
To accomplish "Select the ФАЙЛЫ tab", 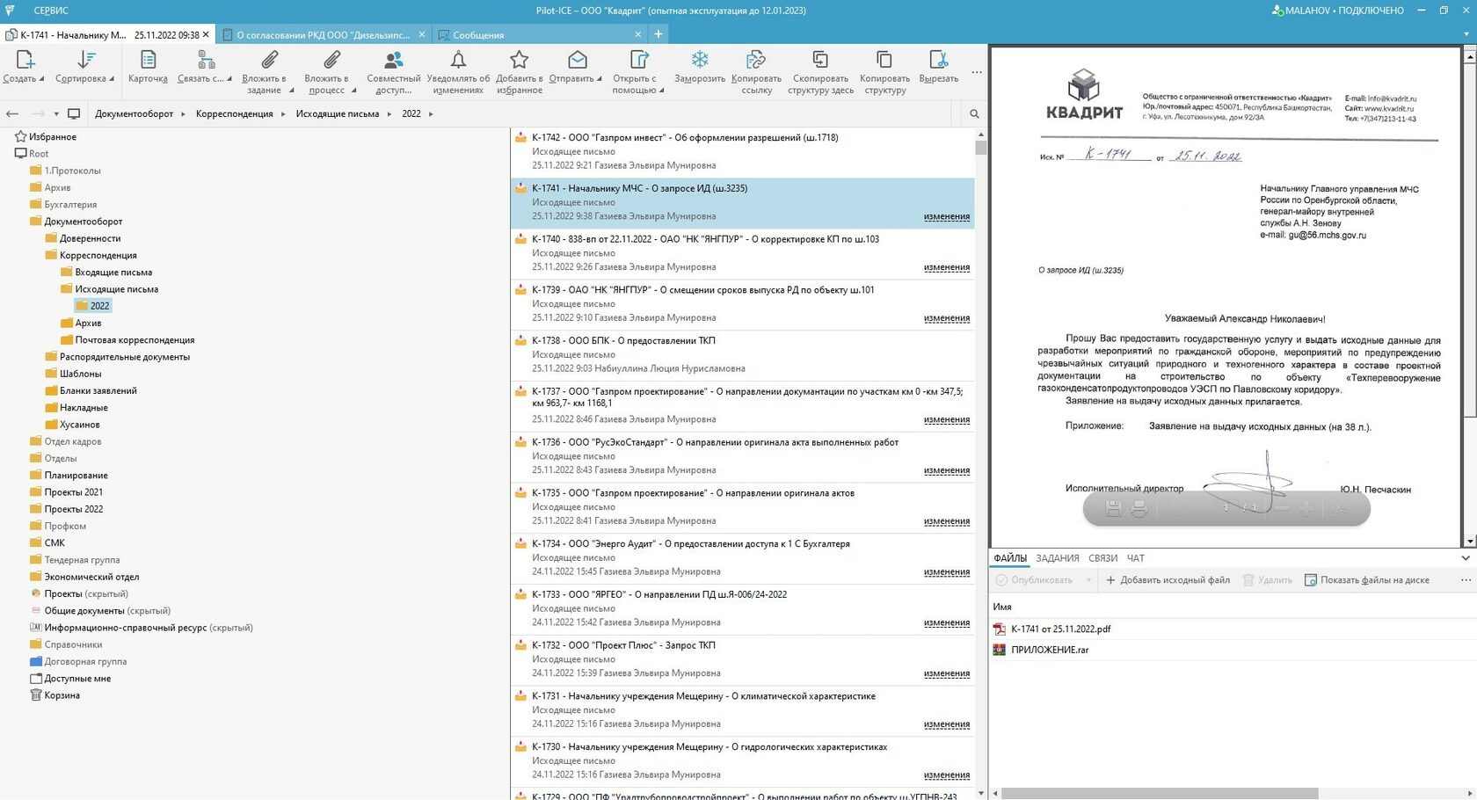I will coord(1010,558).
